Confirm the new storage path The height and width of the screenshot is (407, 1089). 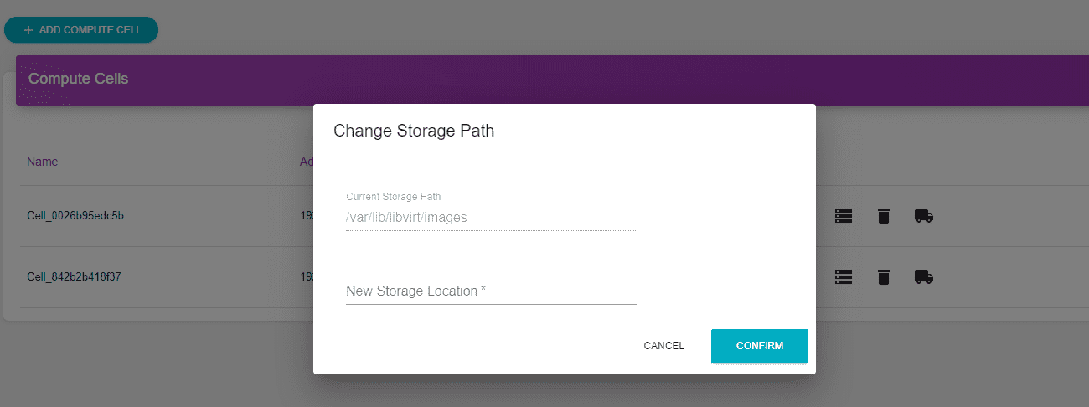tap(759, 346)
